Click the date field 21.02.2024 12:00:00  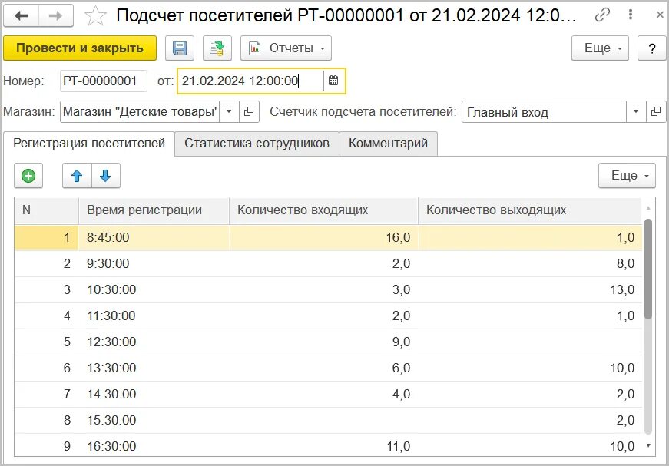[250, 81]
